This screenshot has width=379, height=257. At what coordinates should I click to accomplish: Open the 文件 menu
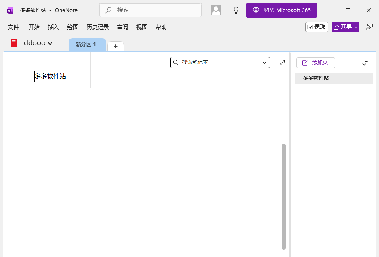13,27
